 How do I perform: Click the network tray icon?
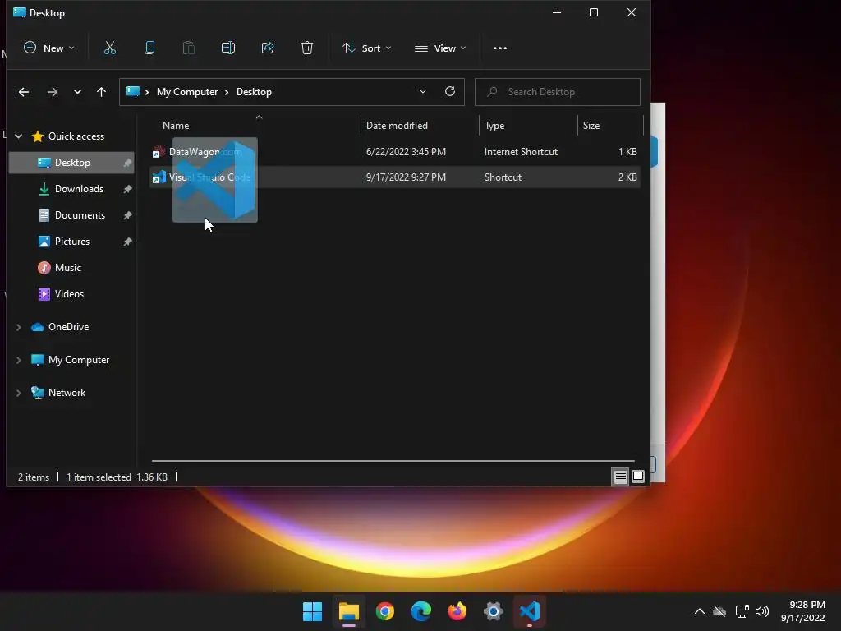tap(742, 611)
